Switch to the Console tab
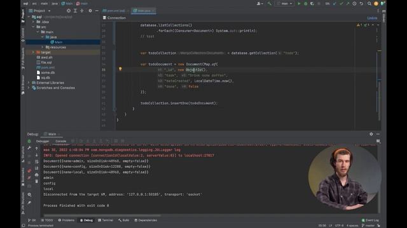 pos(61,141)
